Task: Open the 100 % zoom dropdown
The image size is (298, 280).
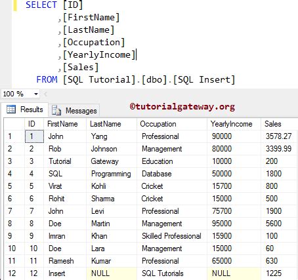Action: pyautogui.click(x=36, y=94)
